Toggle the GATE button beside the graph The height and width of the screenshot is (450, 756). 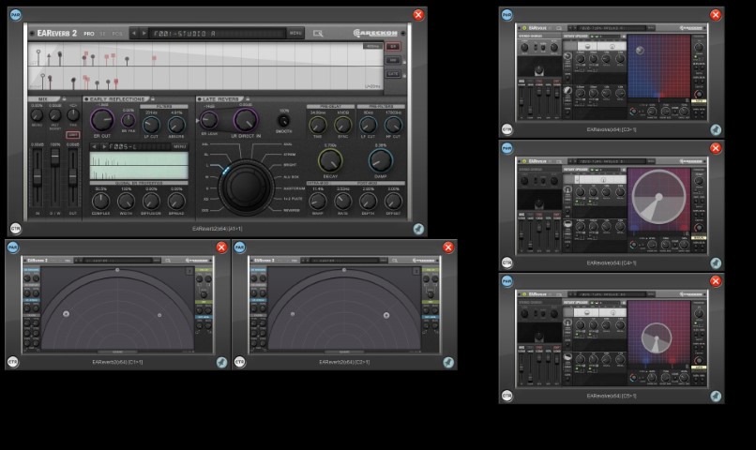click(x=393, y=74)
